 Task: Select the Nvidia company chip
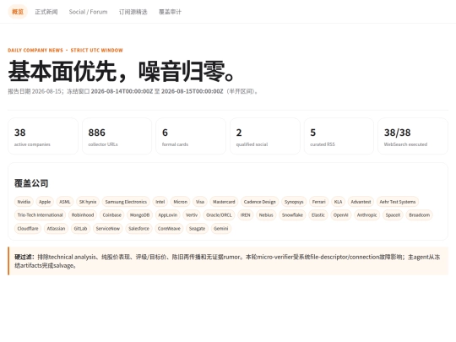pyautogui.click(x=24, y=202)
